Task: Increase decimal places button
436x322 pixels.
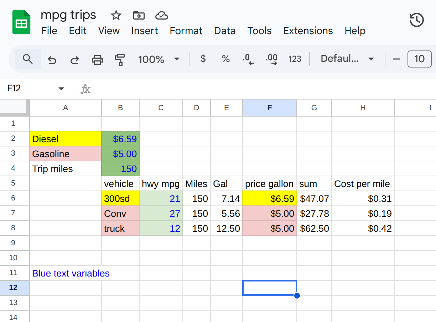Action: pos(272,59)
